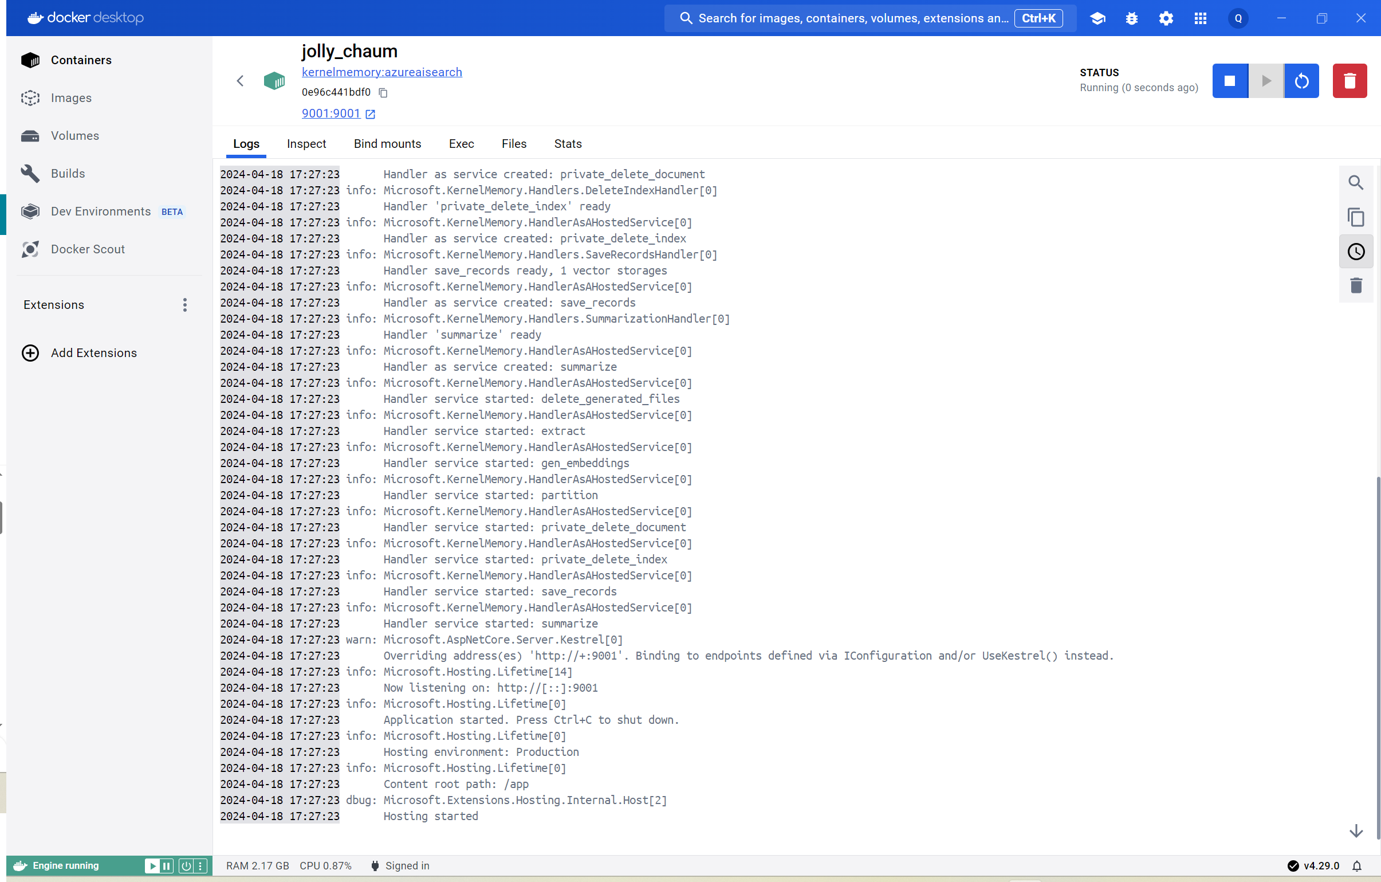Toggle log timestamps with clock icon
This screenshot has width=1381, height=882.
pos(1356,252)
